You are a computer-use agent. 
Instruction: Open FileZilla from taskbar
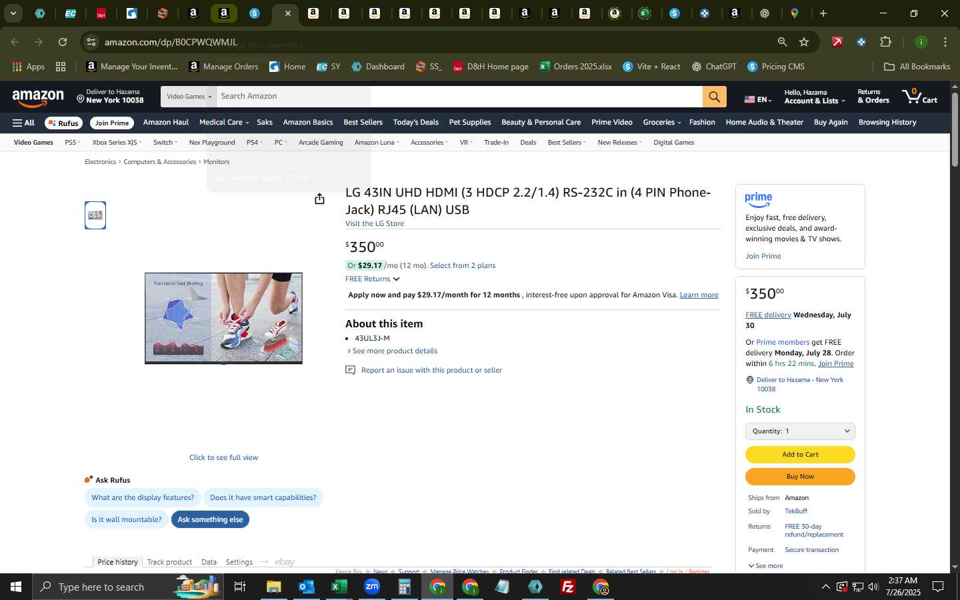click(568, 587)
